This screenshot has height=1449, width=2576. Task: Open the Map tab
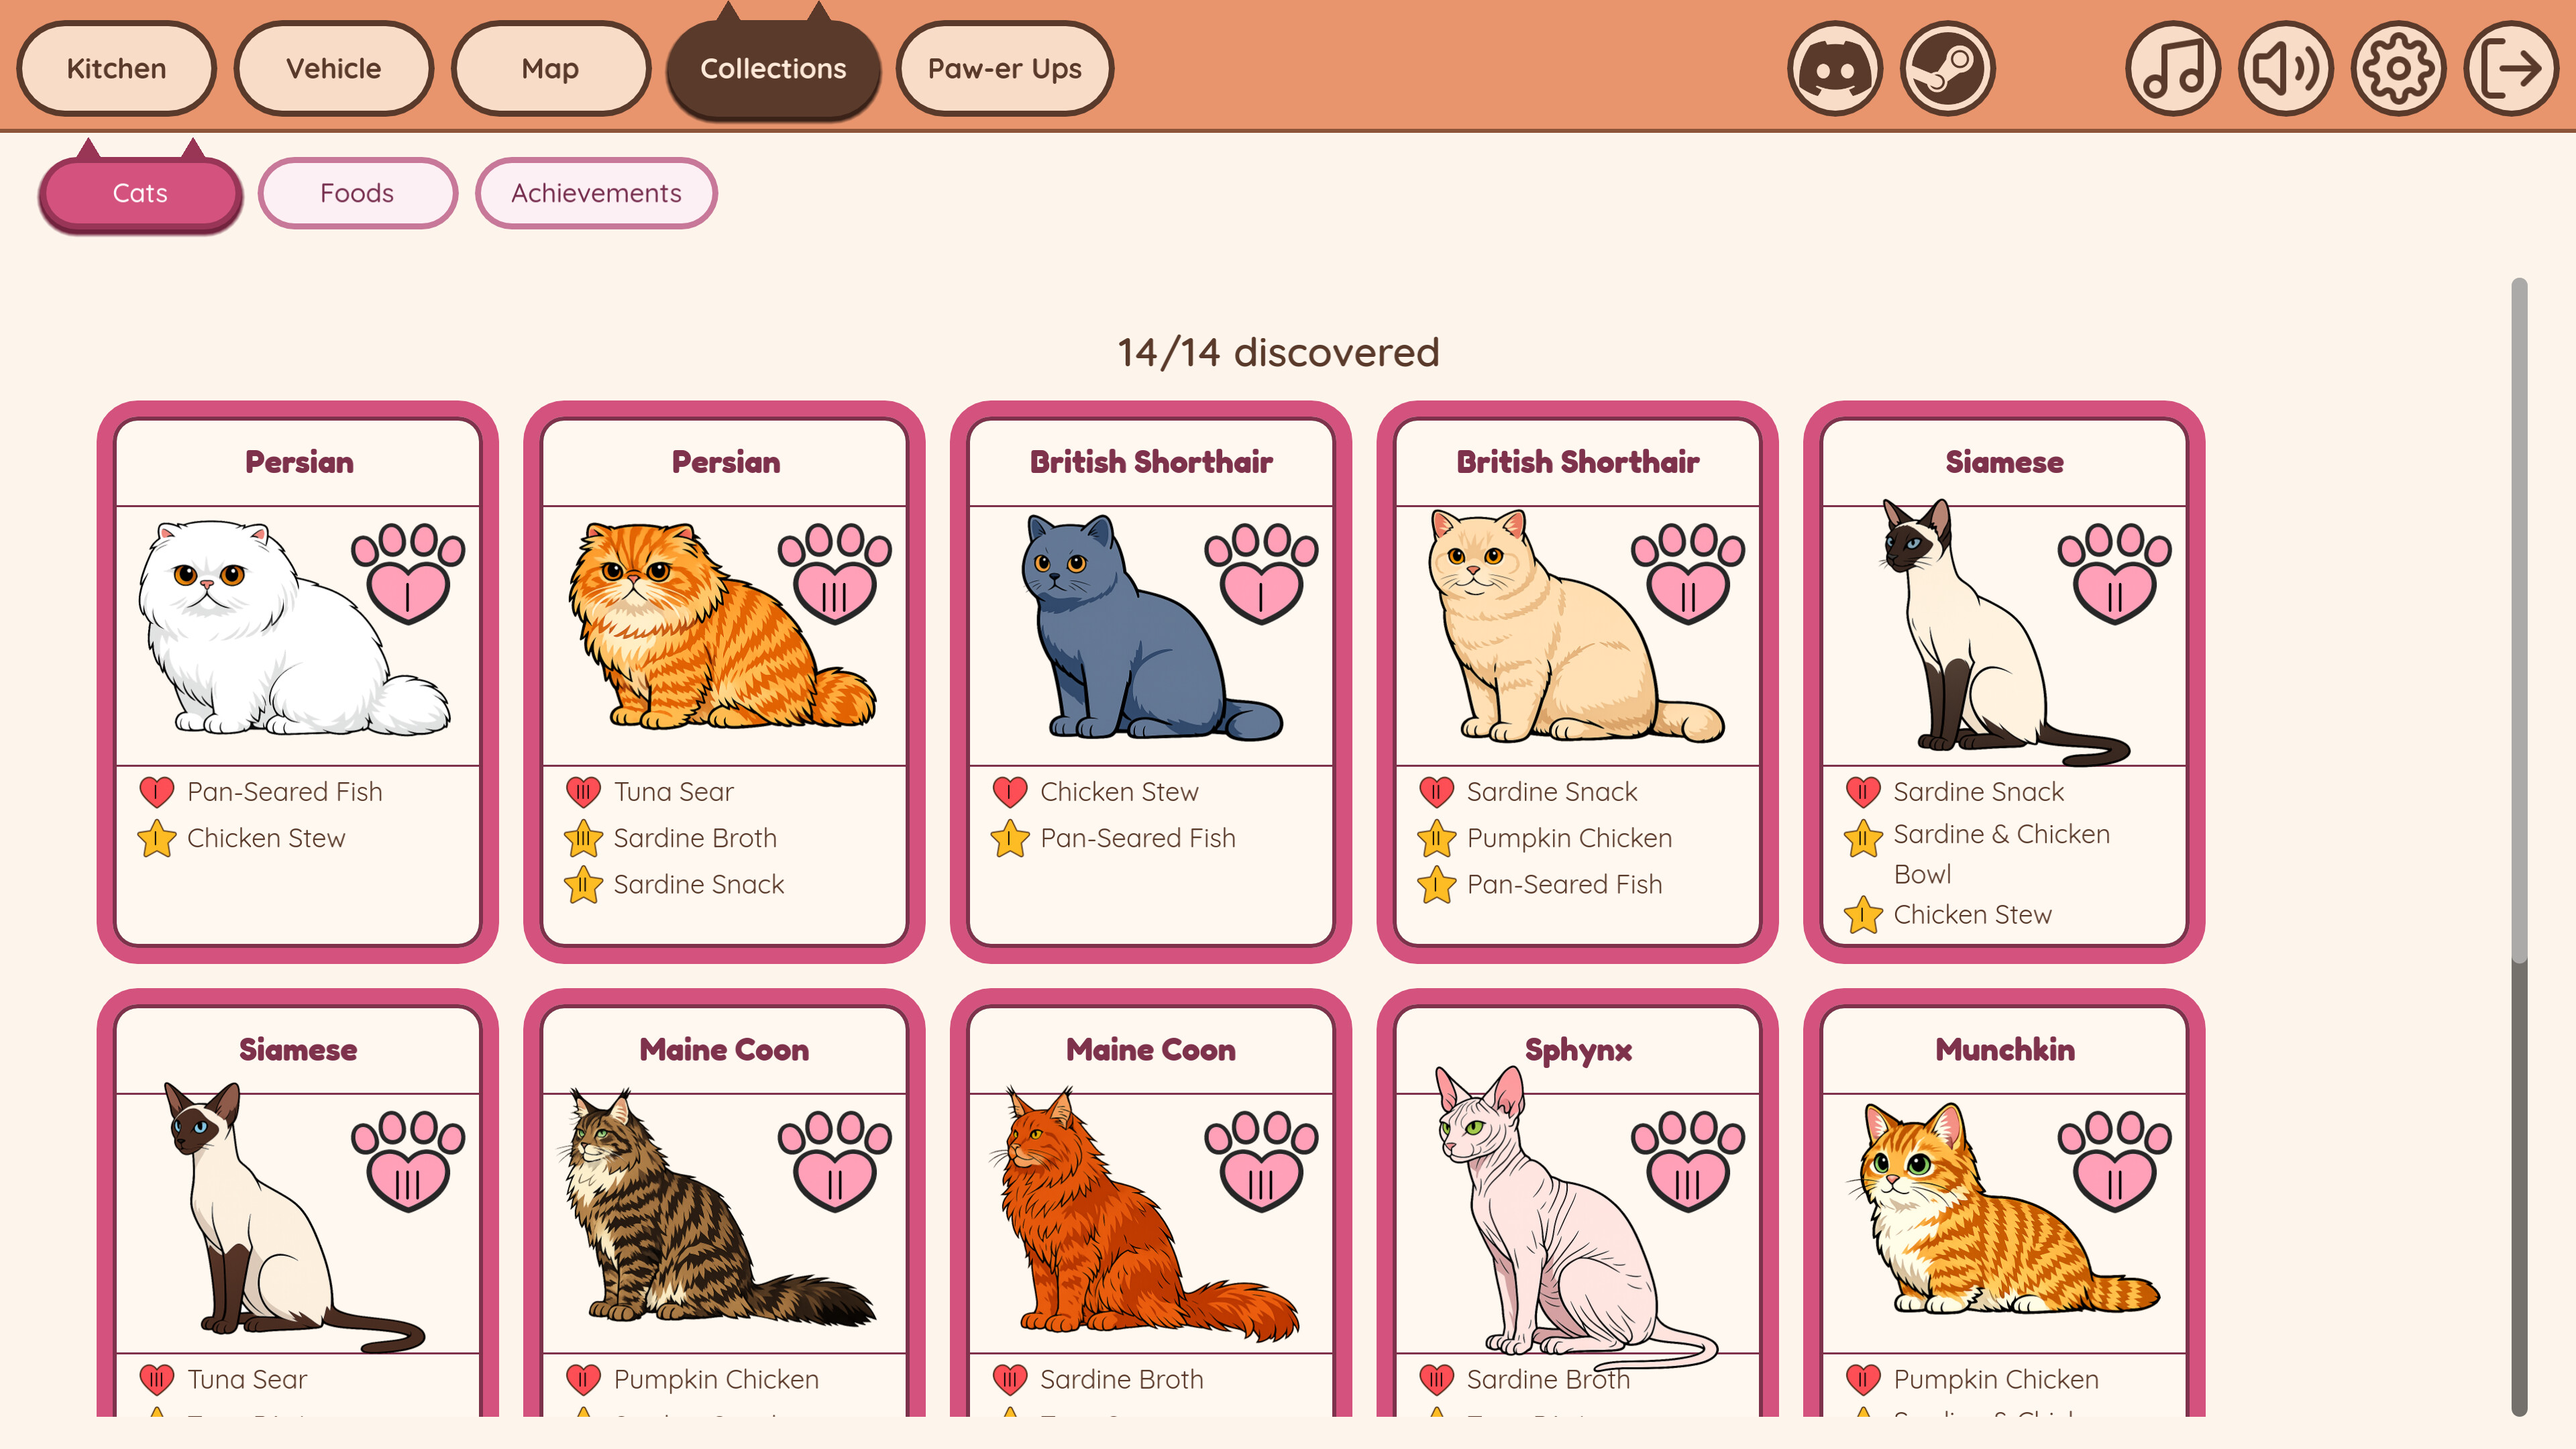[x=550, y=69]
